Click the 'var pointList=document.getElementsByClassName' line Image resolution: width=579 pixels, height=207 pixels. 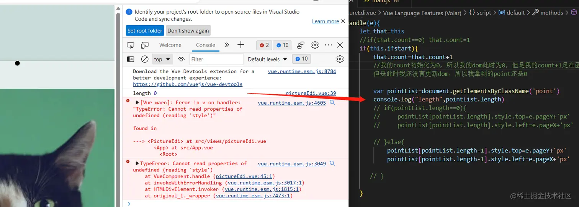tap(466, 91)
